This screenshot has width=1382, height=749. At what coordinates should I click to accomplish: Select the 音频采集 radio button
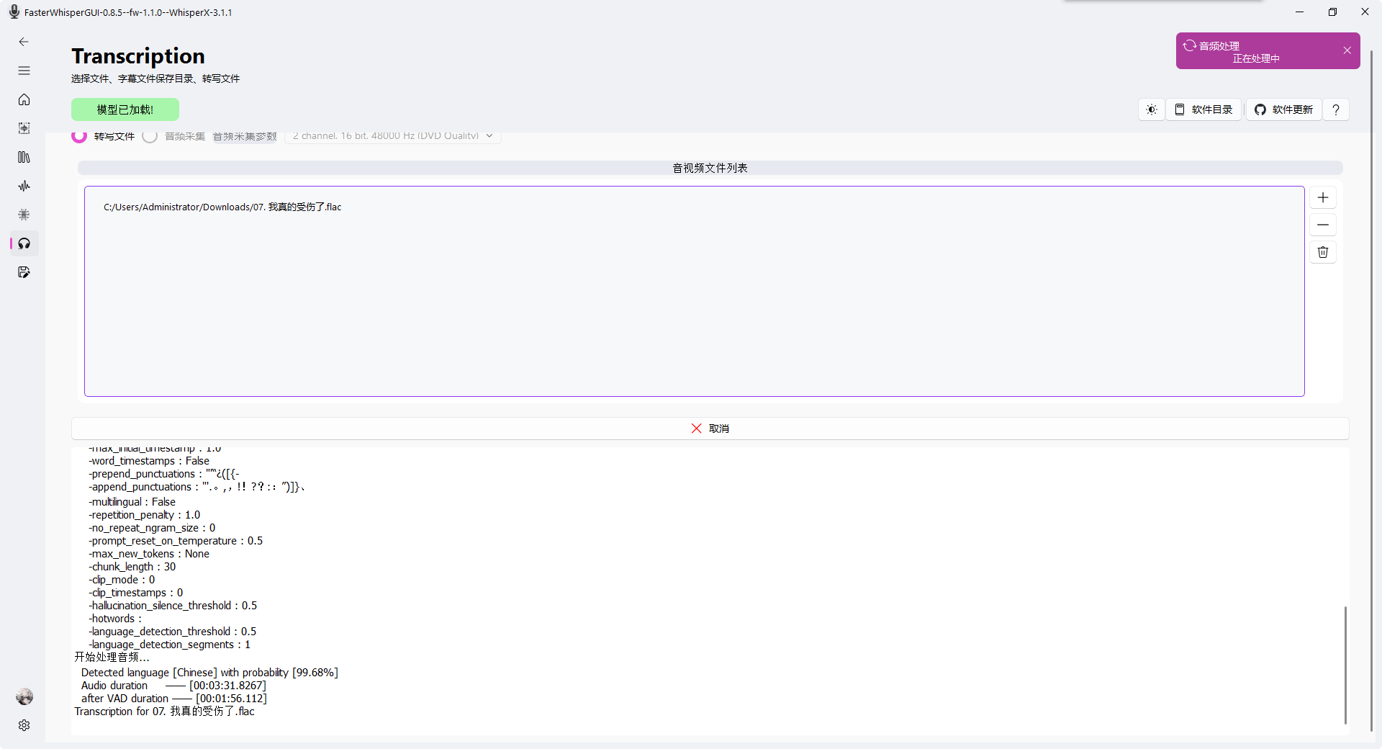coord(150,136)
